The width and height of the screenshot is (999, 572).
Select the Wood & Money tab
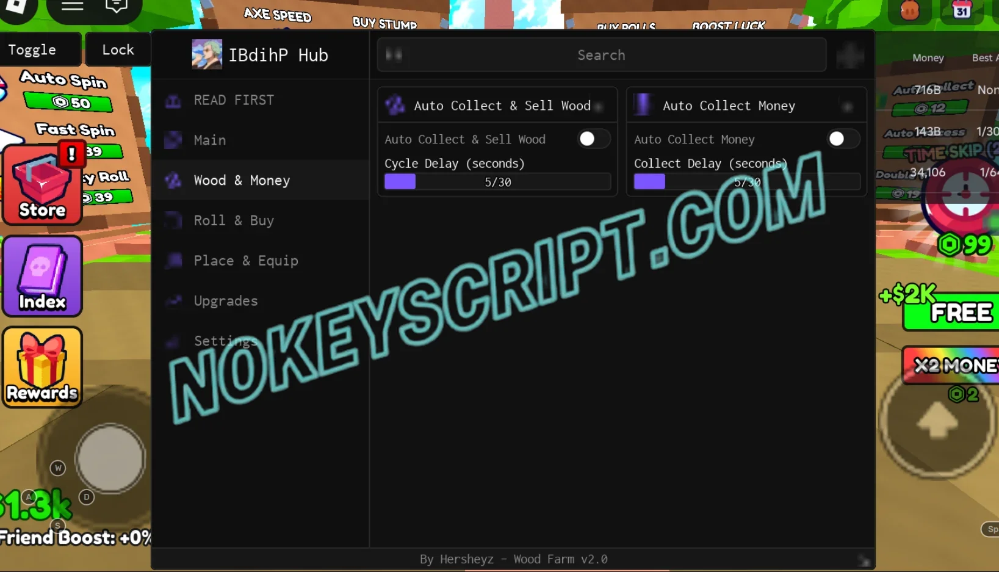coord(260,181)
